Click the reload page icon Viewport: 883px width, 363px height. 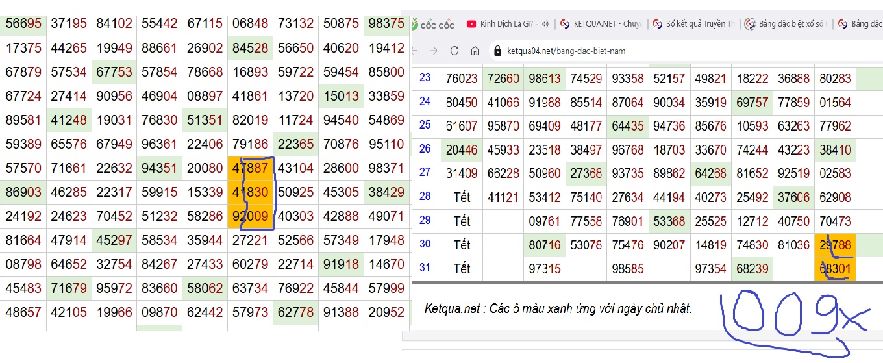click(454, 51)
